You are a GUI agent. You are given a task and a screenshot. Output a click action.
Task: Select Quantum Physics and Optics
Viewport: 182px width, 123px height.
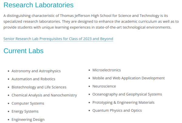point(117,111)
